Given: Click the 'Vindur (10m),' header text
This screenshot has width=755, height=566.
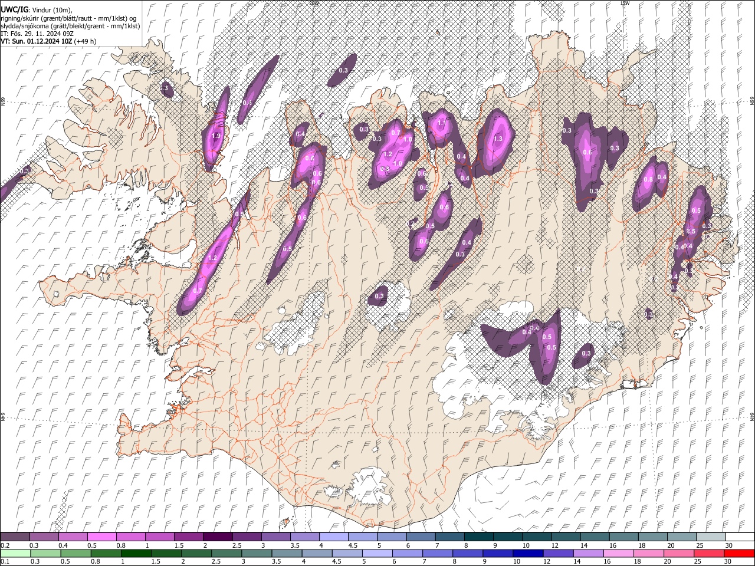Looking at the screenshot, I should (51, 9).
